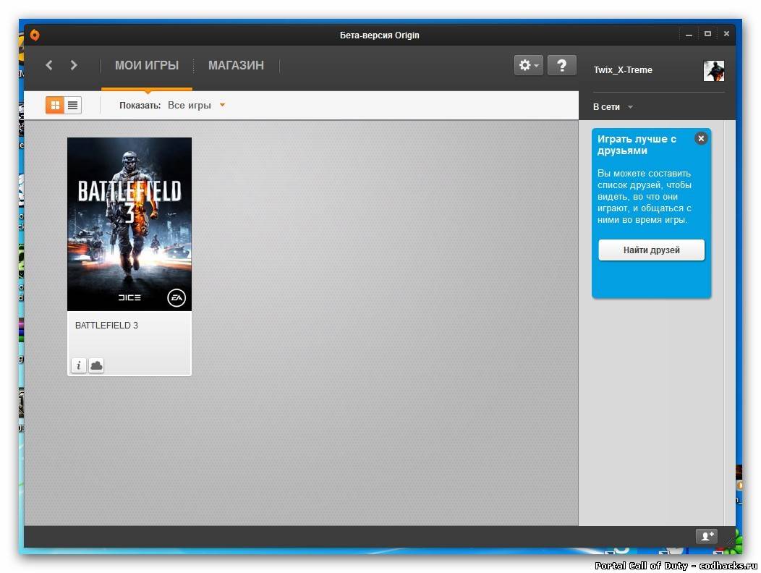Go back with the left arrow
This screenshot has height=573, width=761.
[49, 65]
